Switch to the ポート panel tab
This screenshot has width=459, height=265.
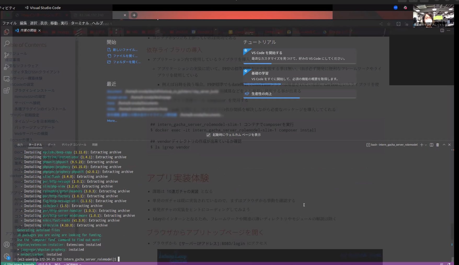tap(52, 145)
